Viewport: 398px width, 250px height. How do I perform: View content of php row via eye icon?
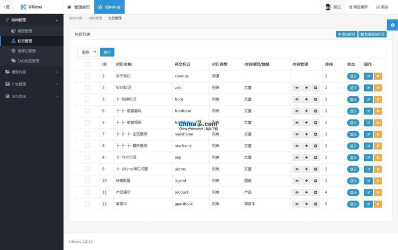297,157
